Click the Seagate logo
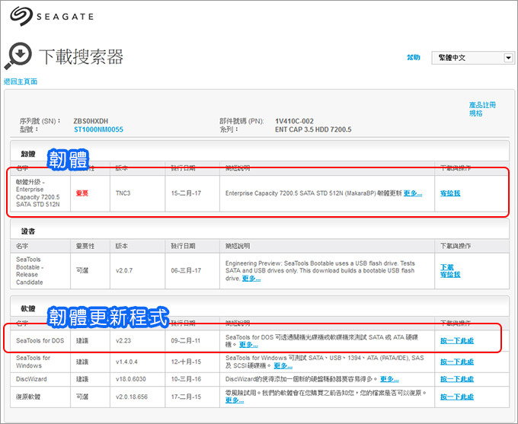Screen dimensions: 518x424 point(52,16)
